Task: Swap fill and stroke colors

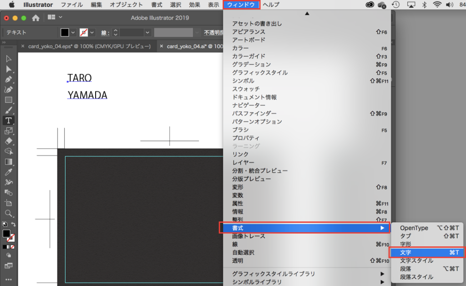Action: [13, 224]
